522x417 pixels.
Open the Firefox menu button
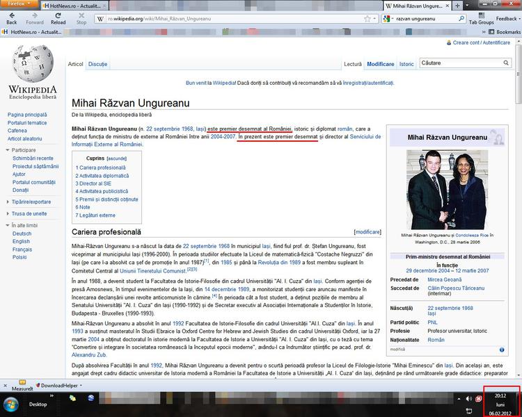click(x=19, y=3)
